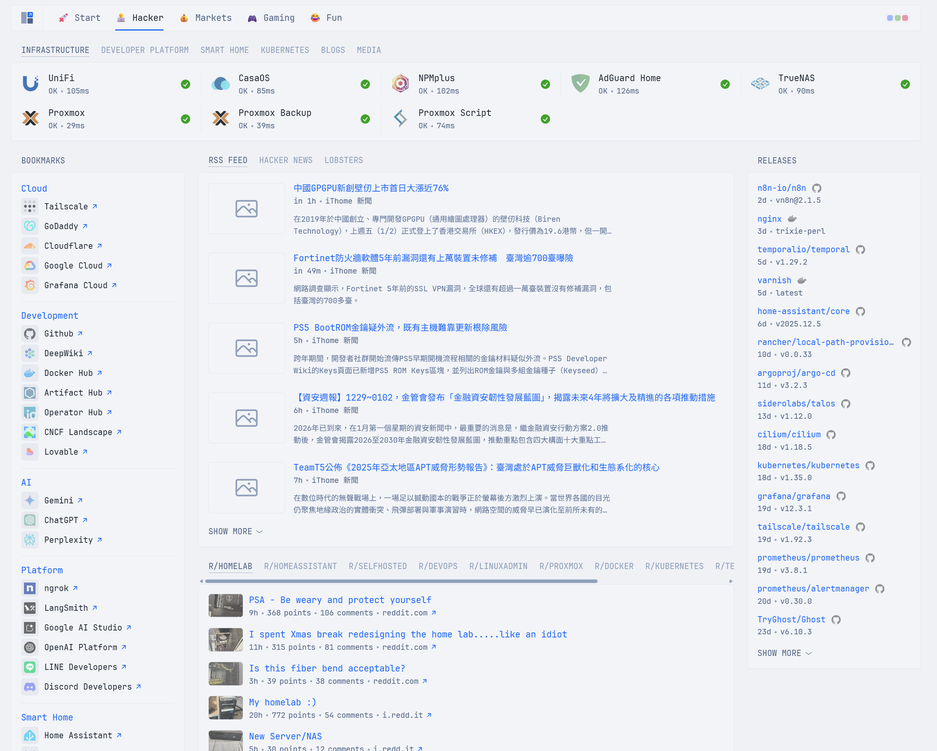
Task: Click the Docker icon next to nginx
Action: (x=792, y=219)
